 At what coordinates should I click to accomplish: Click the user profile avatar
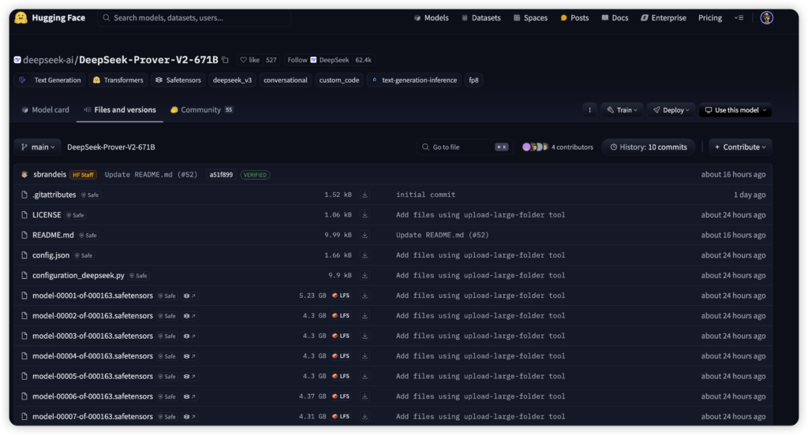767,17
